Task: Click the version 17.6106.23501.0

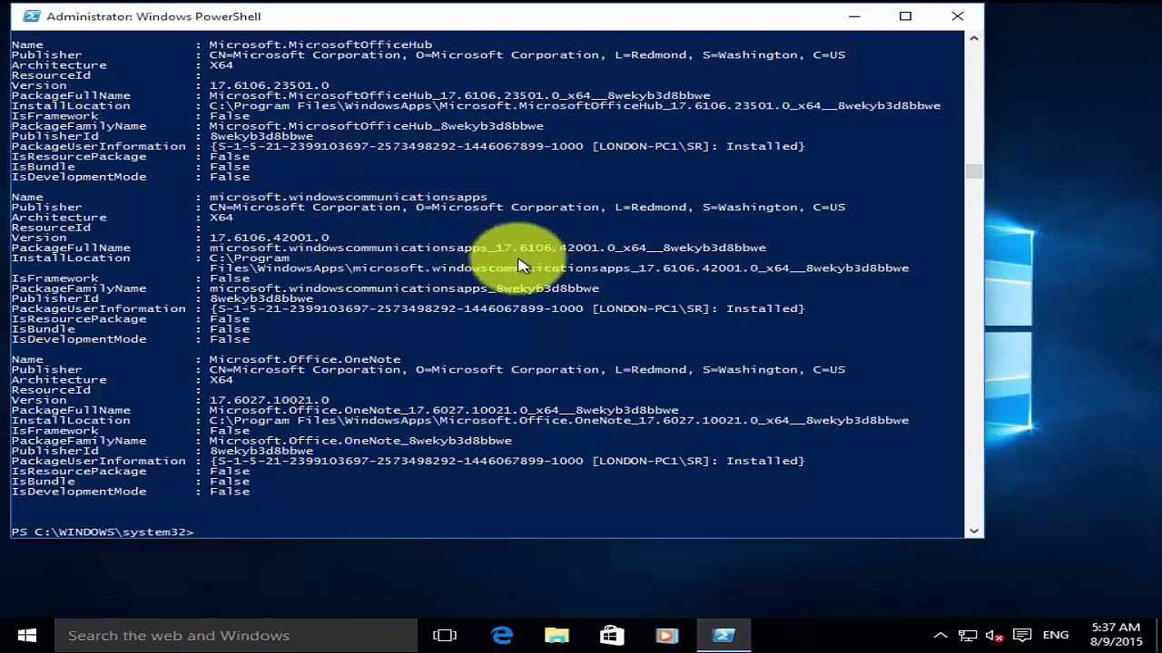Action: point(269,85)
